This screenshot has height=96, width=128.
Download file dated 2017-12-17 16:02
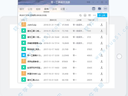(102, 49)
